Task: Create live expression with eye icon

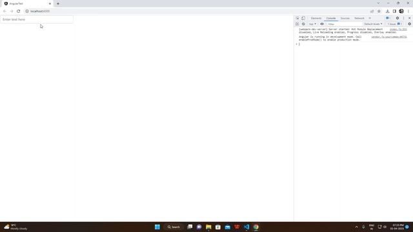Action: pos(322,24)
